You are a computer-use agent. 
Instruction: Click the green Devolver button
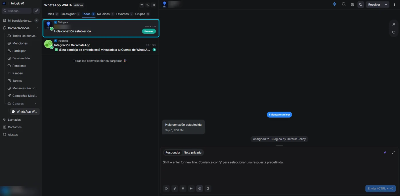click(149, 31)
